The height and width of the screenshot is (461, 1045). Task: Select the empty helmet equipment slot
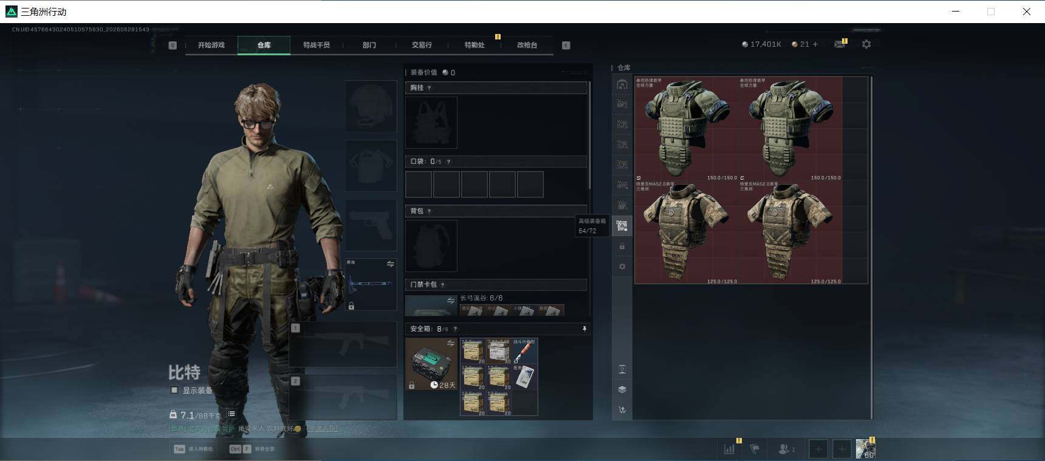[x=371, y=106]
